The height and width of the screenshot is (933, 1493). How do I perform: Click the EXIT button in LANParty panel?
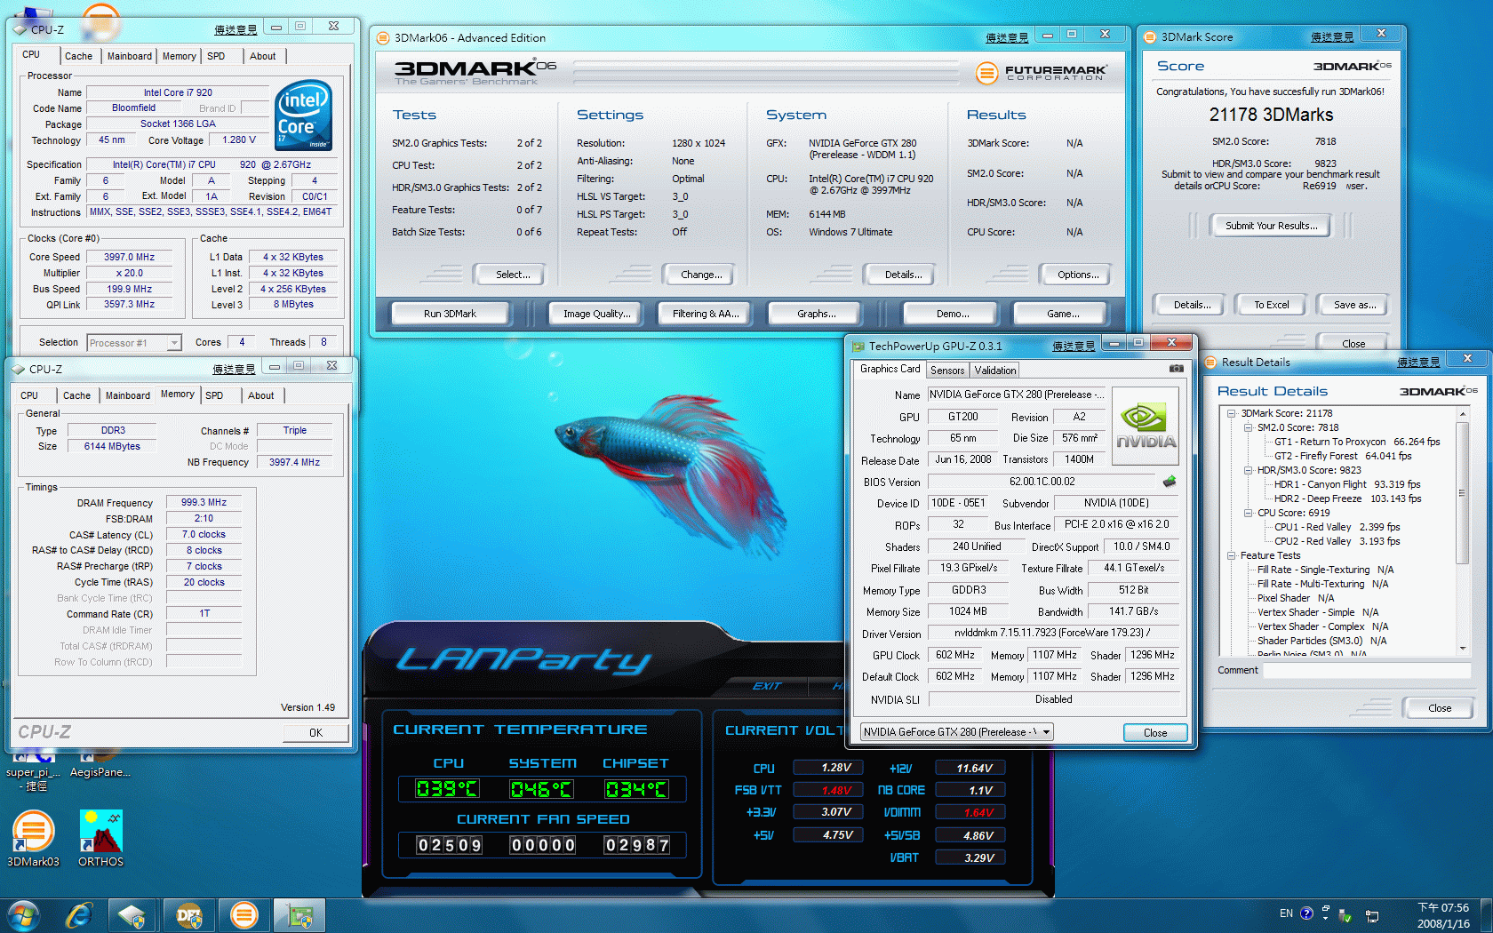coord(766,686)
